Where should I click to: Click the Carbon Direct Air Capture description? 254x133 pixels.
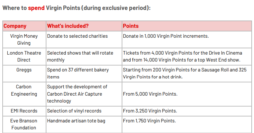pos(77,94)
